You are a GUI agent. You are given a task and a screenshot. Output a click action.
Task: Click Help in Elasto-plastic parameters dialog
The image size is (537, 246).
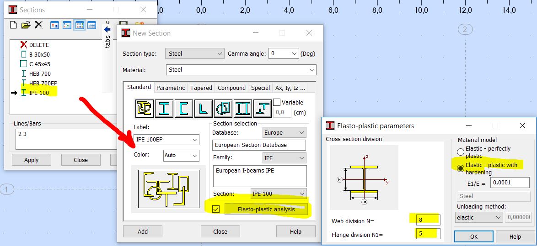tap(515, 236)
